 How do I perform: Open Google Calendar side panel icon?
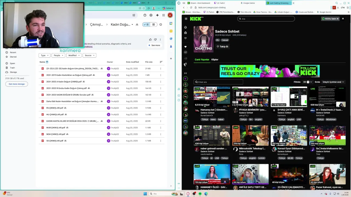[x=171, y=24]
